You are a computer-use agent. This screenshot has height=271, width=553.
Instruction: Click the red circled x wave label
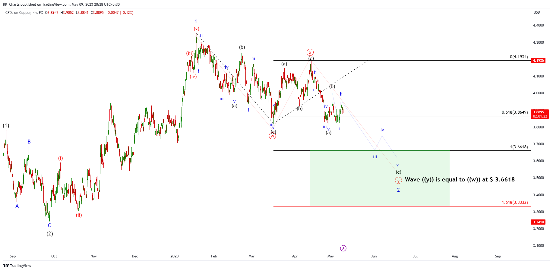pyautogui.click(x=310, y=52)
